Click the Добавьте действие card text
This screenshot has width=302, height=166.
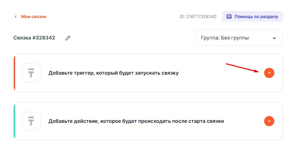pyautogui.click(x=136, y=121)
